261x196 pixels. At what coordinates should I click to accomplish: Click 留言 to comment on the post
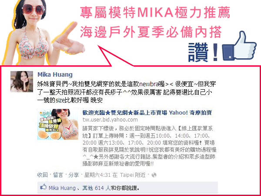(x=58, y=175)
